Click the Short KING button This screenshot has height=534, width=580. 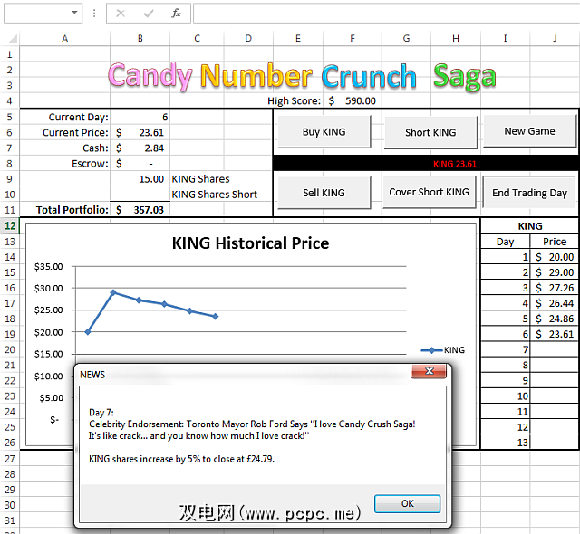click(x=430, y=132)
